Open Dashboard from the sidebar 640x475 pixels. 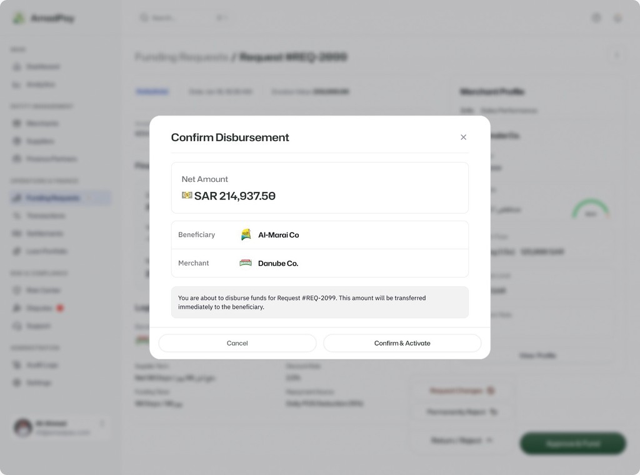(42, 67)
